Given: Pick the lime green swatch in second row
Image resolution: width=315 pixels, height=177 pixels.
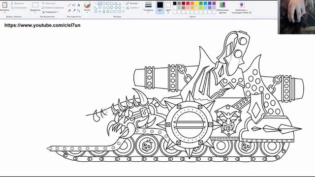Looking at the screenshot, I should point(201,8).
